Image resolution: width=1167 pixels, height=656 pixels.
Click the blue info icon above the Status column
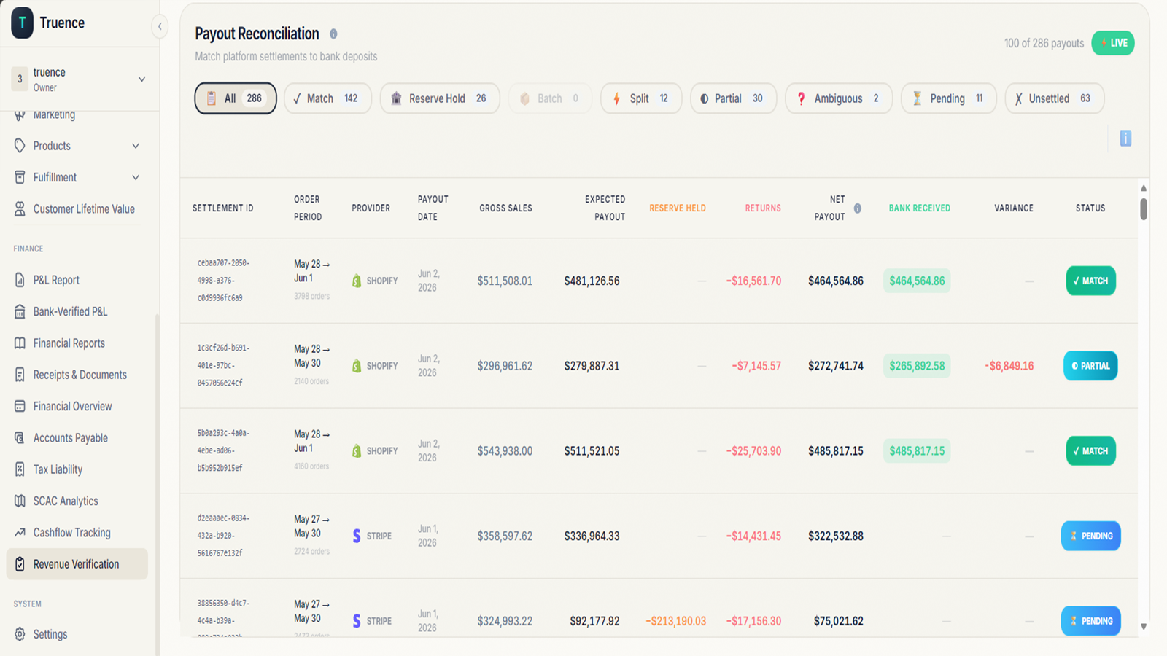(x=1125, y=138)
